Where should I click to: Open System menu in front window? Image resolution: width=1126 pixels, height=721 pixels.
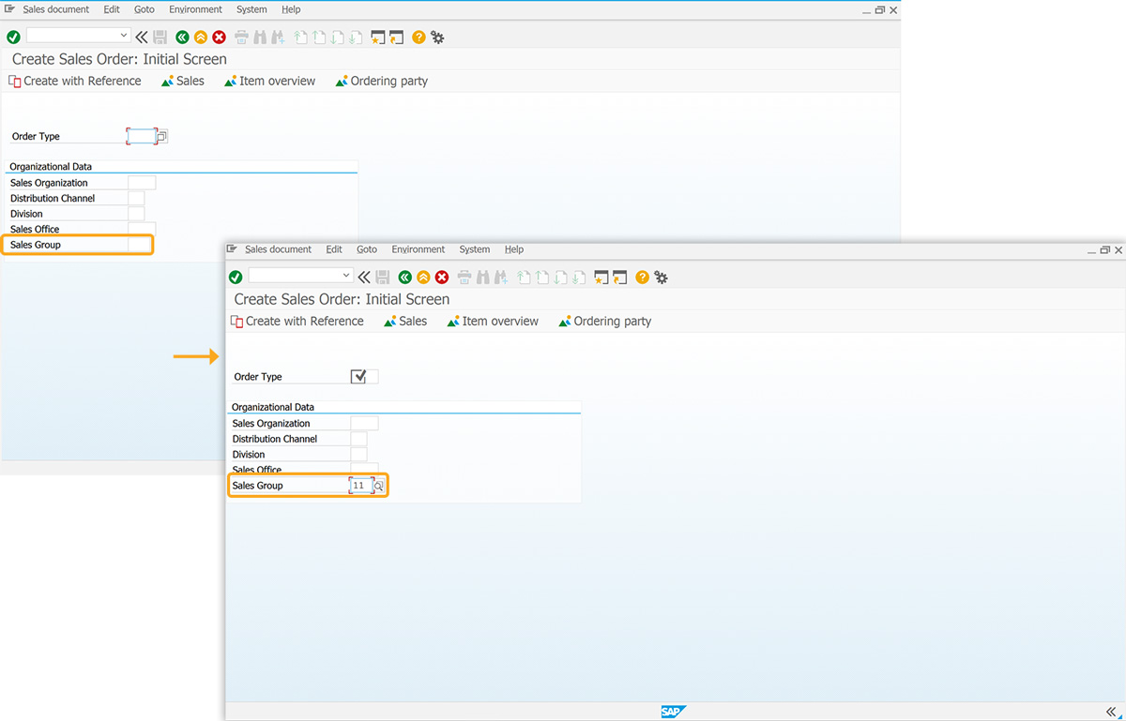[475, 249]
